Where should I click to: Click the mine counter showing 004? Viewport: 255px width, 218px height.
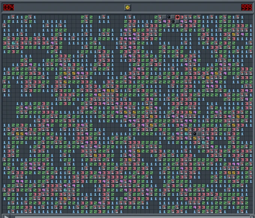[9, 8]
